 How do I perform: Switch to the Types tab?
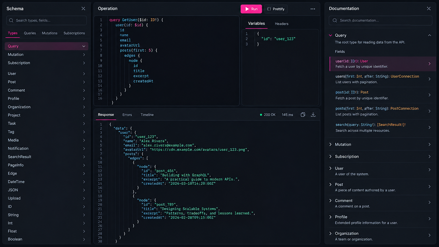(13, 33)
